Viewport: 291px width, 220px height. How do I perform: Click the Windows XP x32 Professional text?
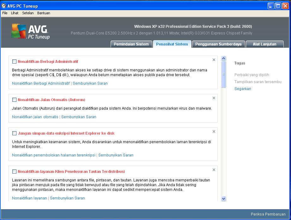coord(193,26)
